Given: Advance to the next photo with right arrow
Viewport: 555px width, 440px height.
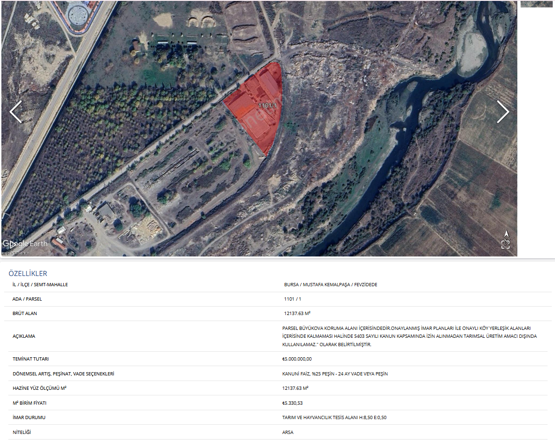Looking at the screenshot, I should [503, 112].
